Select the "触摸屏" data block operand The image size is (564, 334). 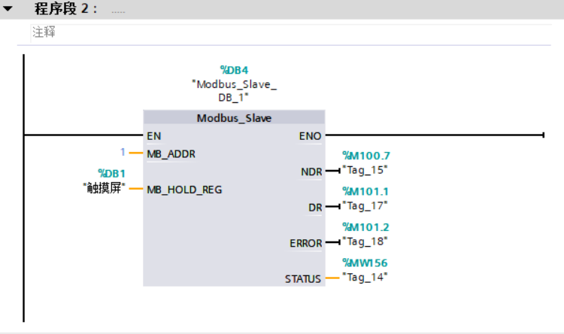pyautogui.click(x=104, y=187)
